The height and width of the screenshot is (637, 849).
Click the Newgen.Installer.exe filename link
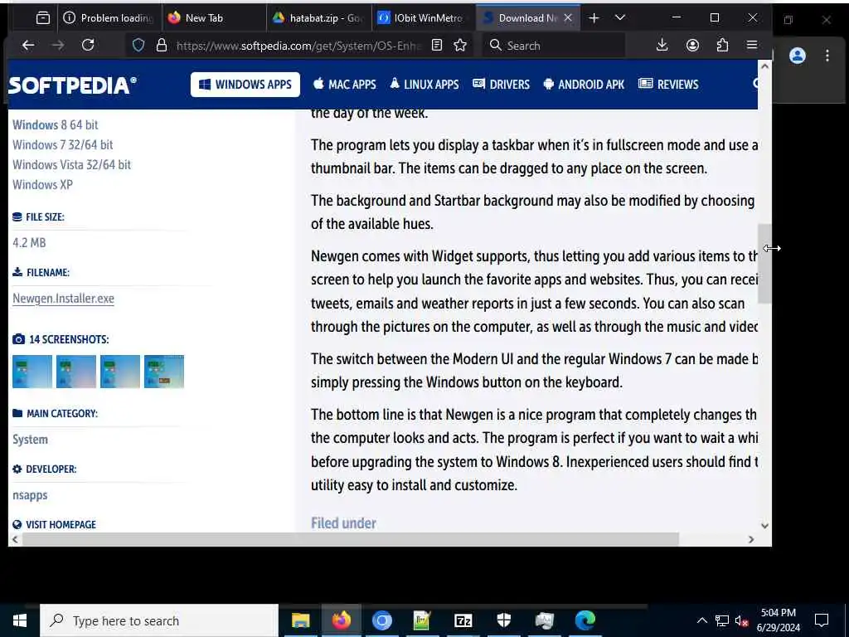[x=63, y=299]
